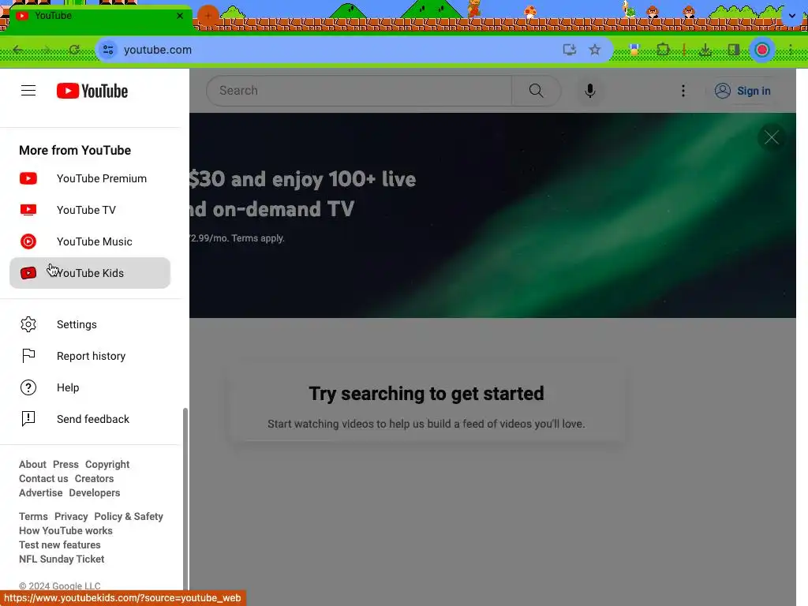Open the browser downloads icon

(x=705, y=50)
